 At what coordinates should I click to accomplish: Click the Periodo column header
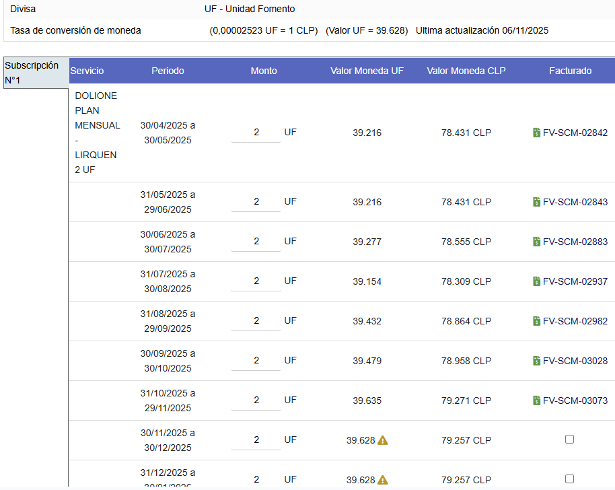(x=168, y=71)
